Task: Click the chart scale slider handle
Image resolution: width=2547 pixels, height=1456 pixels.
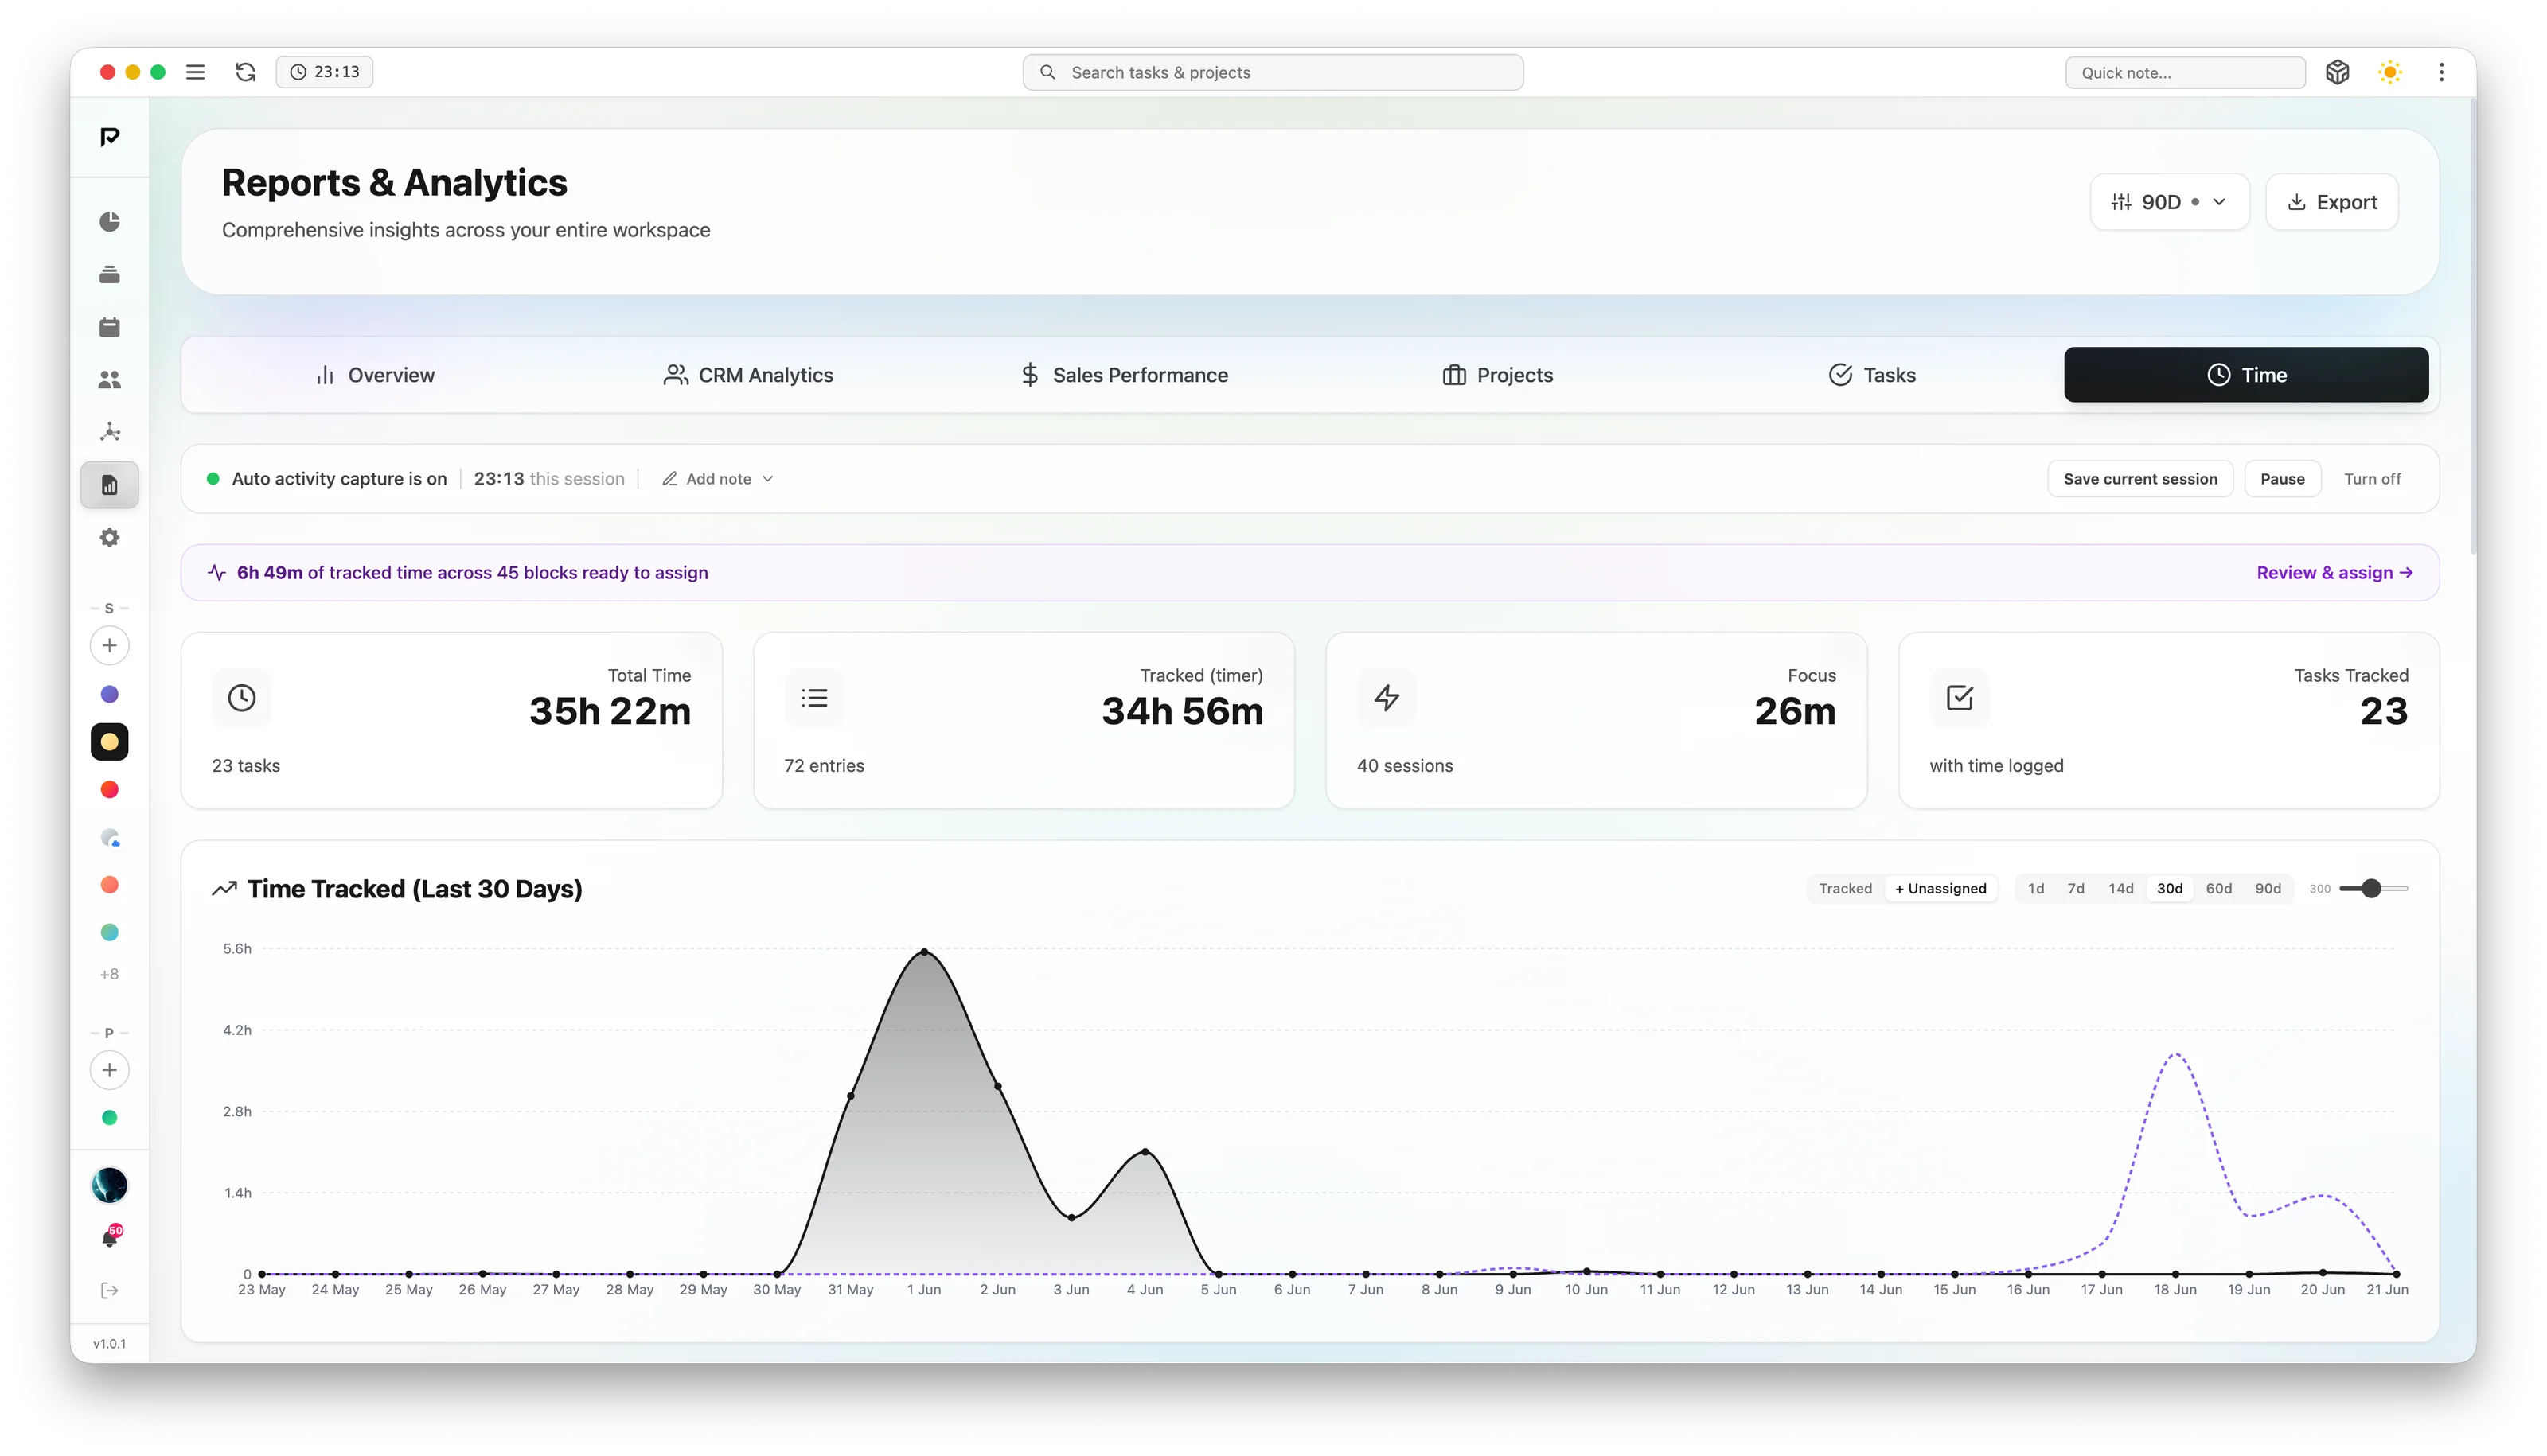Action: (x=2371, y=888)
